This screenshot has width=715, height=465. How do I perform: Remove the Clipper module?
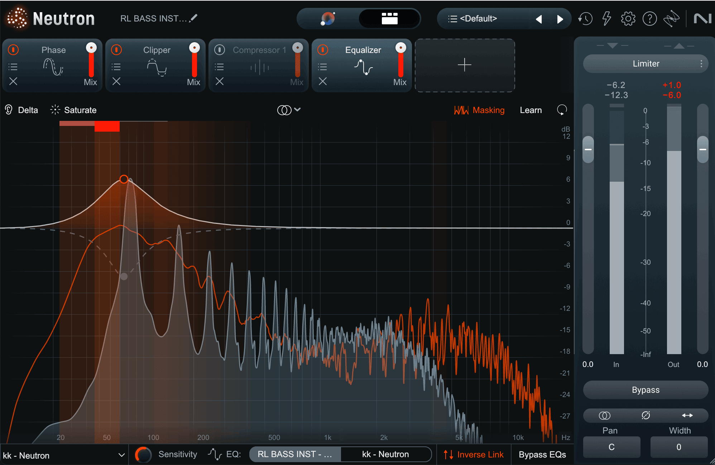tap(116, 82)
